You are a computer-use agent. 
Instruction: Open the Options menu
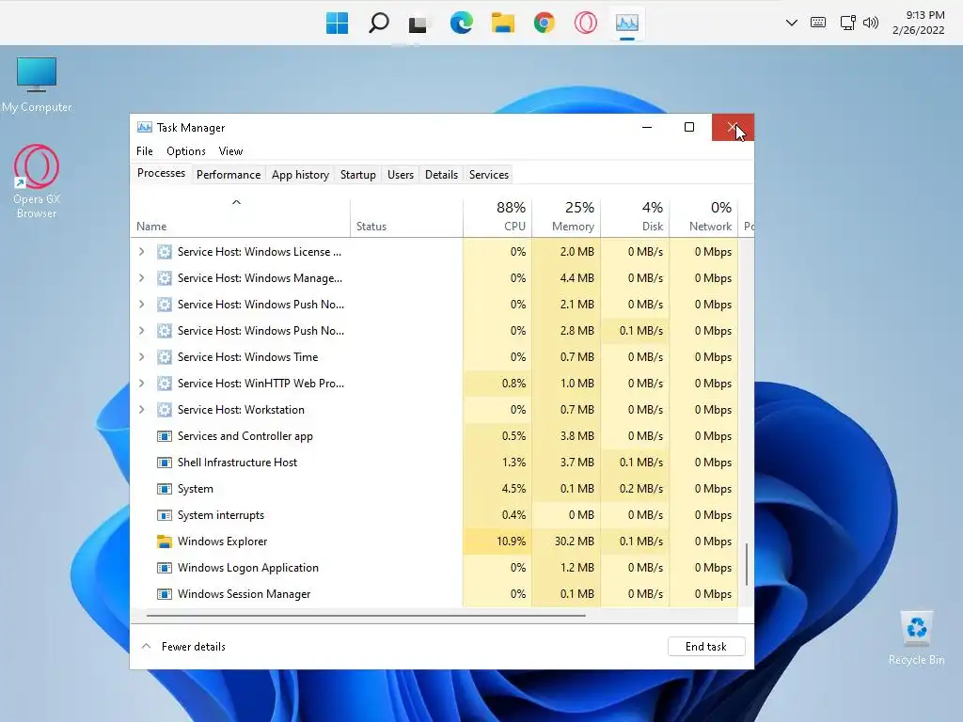[186, 151]
